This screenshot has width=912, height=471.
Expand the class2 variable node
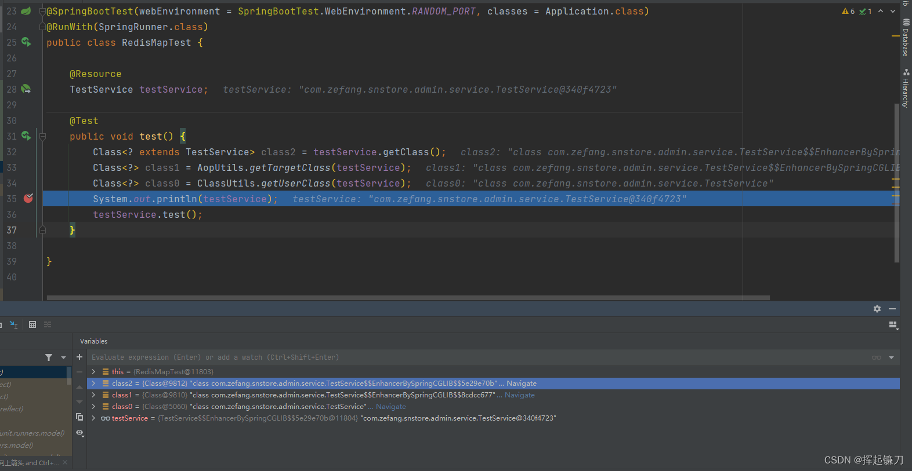point(93,383)
